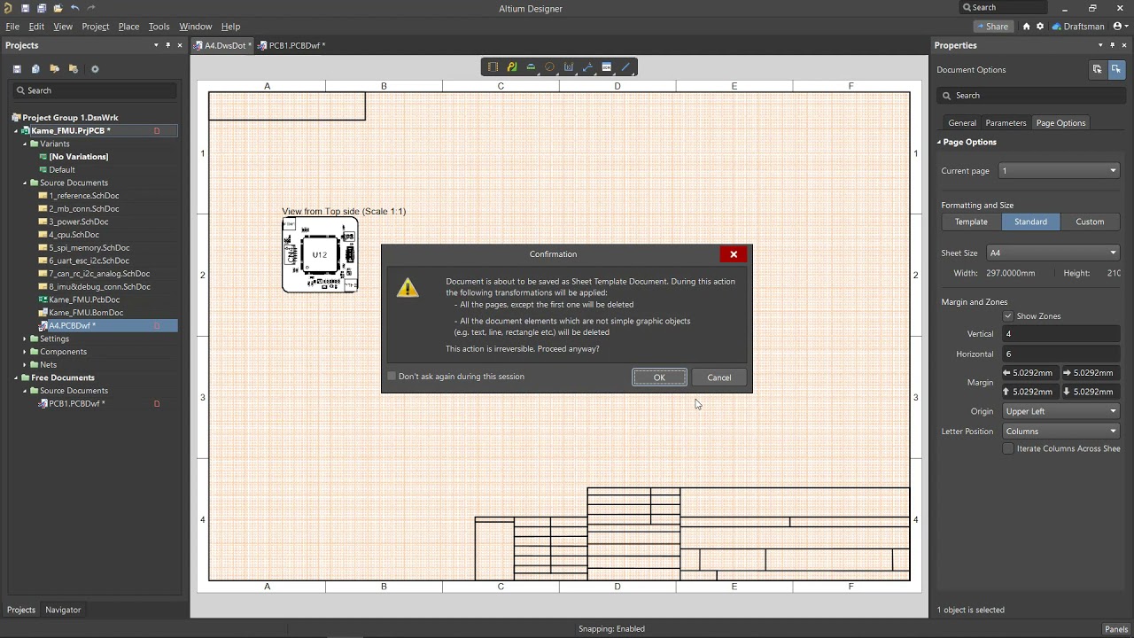Select the Callout annotation tool

click(x=587, y=67)
